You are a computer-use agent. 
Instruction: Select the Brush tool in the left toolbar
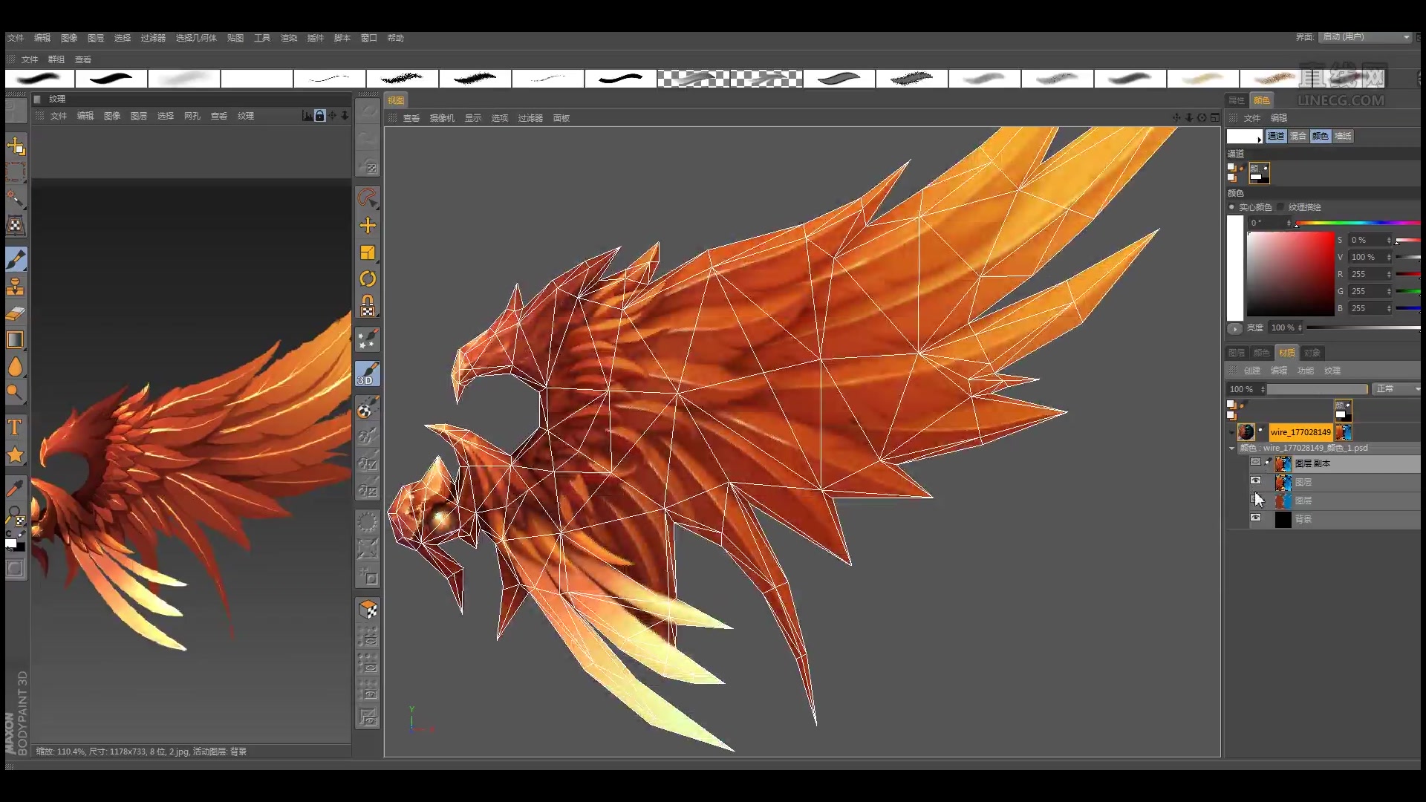[16, 259]
